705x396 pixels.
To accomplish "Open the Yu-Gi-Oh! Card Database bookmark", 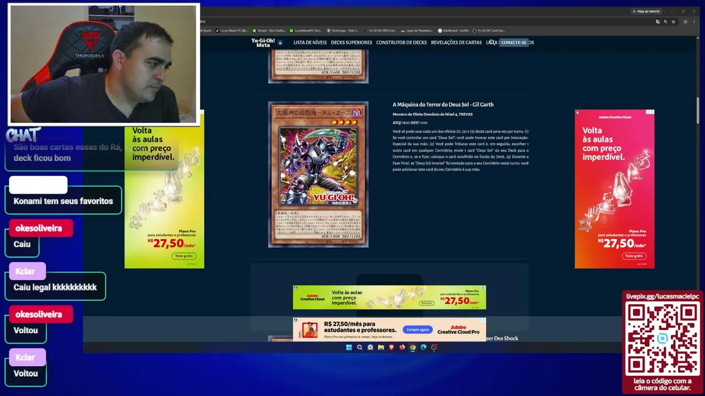I will click(489, 30).
